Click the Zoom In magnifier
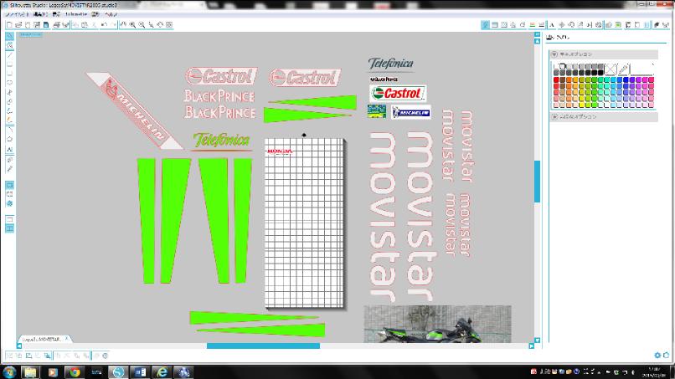 132,25
